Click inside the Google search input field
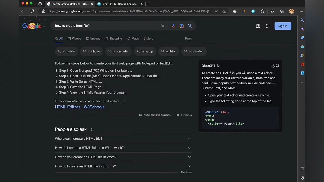Screen dimensions: 324x182 [x=105, y=26]
